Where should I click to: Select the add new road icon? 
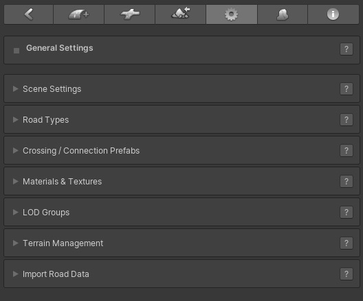click(78, 14)
